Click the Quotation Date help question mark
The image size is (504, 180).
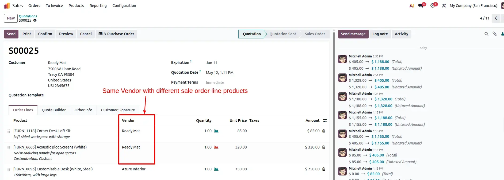[200, 71]
